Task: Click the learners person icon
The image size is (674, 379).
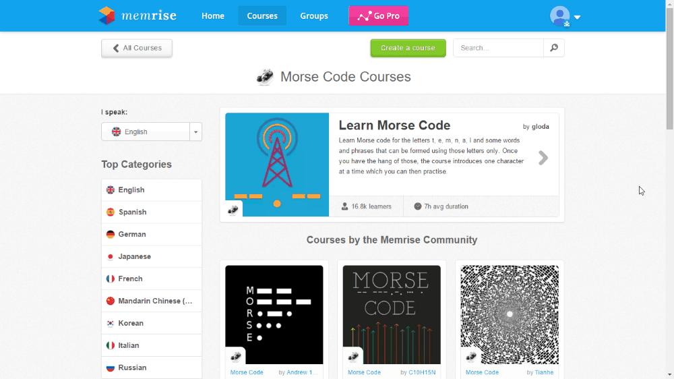Action: point(344,206)
